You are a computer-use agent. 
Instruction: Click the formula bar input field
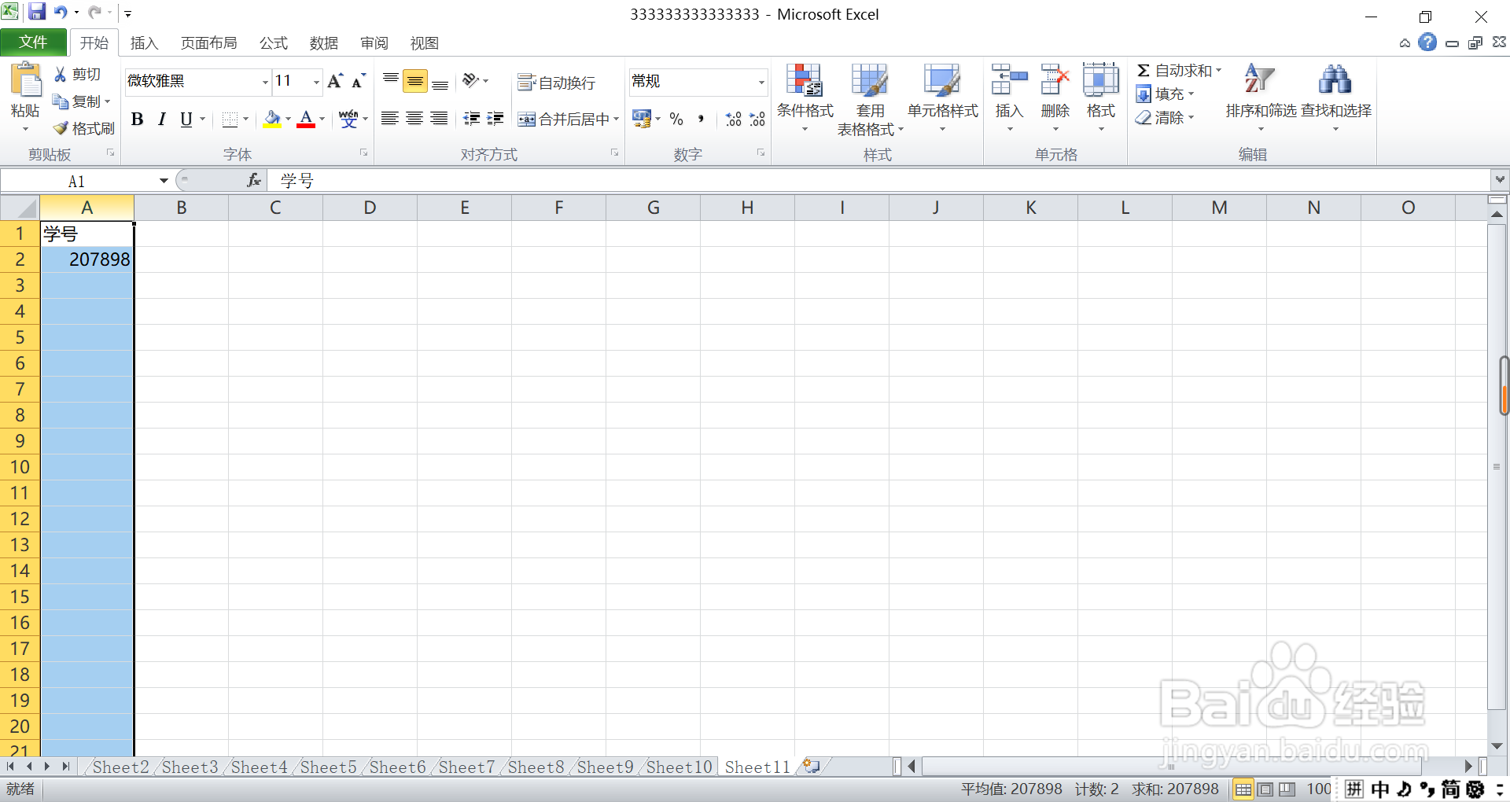[879, 181]
